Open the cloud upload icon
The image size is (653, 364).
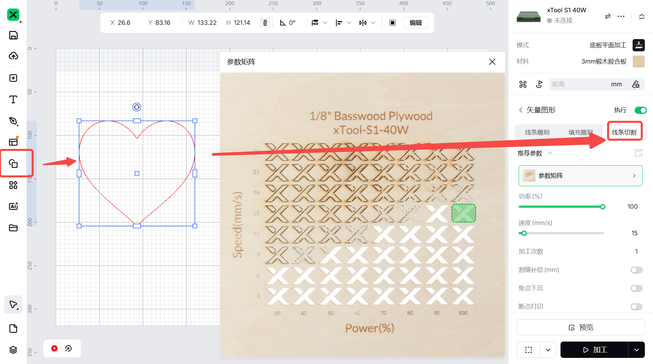click(x=13, y=56)
